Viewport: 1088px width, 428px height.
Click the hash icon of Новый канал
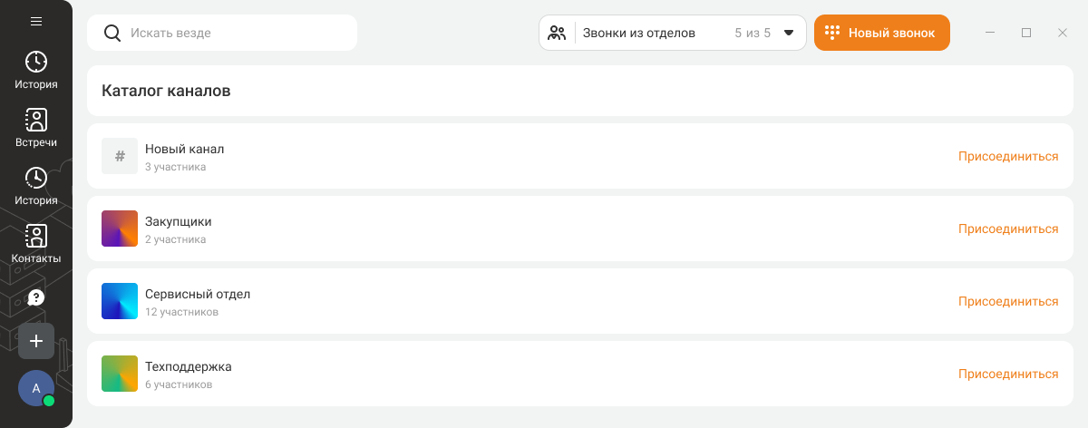point(120,156)
